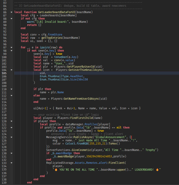Click '" just made All Time "' string
This screenshot has width=179, height=185.
point(92,140)
